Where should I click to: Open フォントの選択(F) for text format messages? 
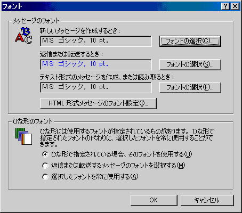tap(190, 87)
